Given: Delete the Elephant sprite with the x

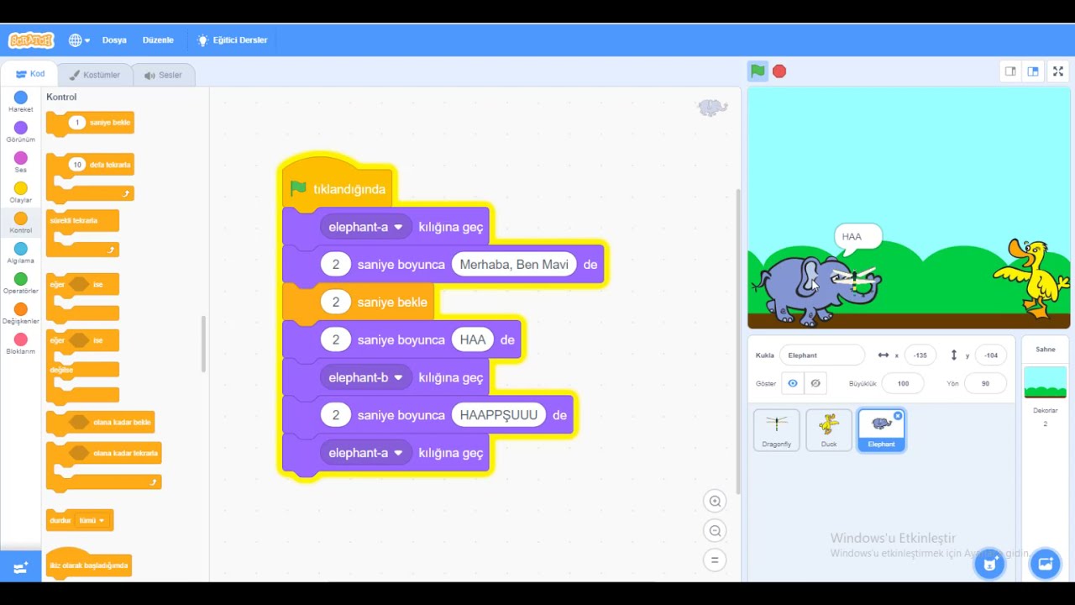Looking at the screenshot, I should (x=898, y=416).
